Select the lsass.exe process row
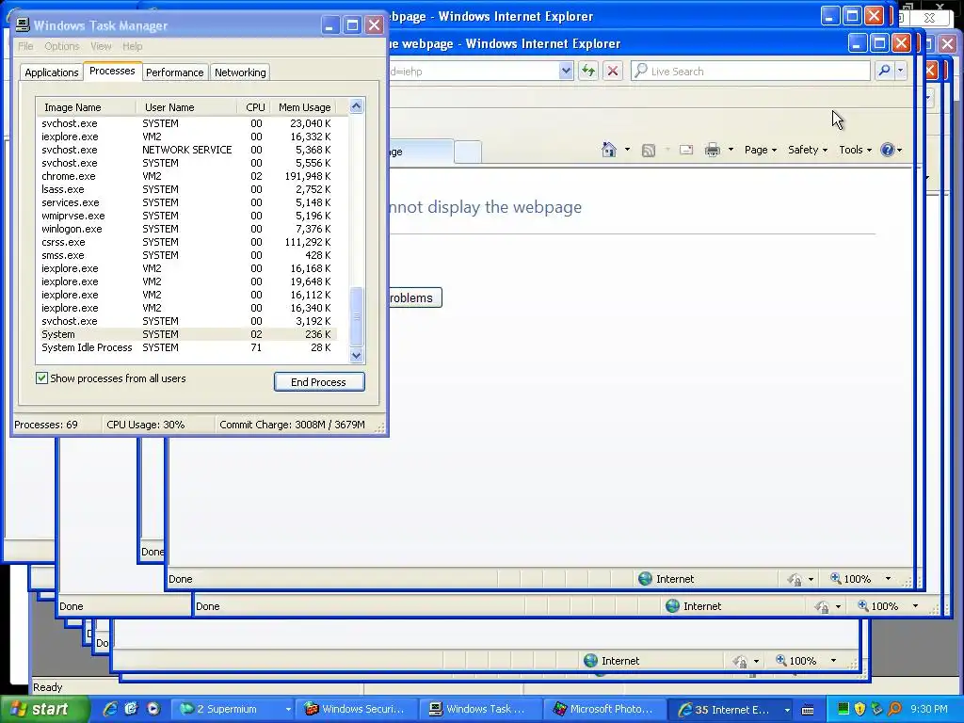964x723 pixels. coord(187,189)
